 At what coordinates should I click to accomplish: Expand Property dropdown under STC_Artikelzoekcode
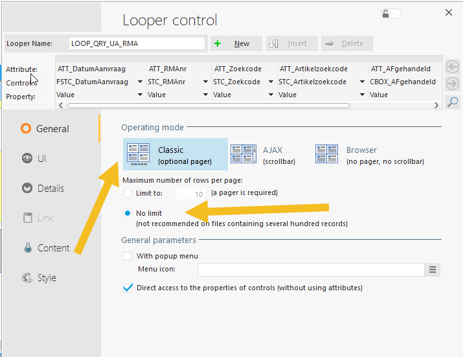(362, 95)
